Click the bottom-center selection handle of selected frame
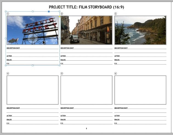 pos(33,66)
